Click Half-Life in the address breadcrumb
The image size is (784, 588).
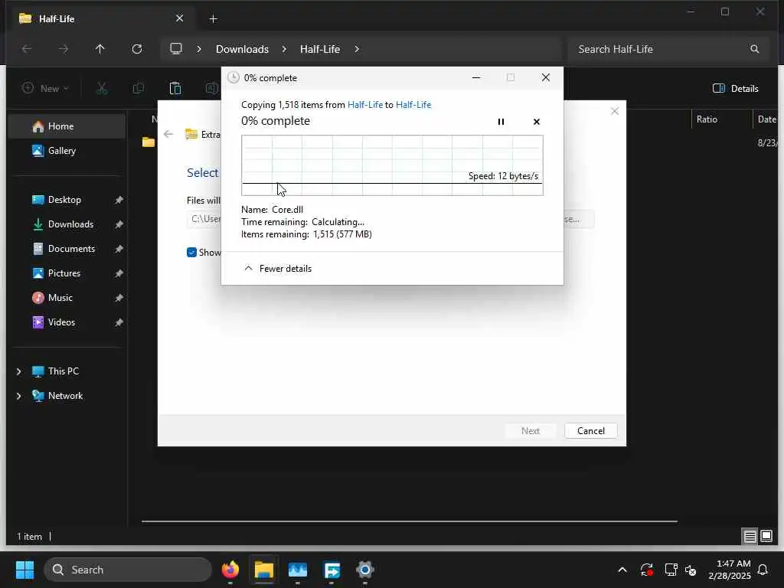coord(320,49)
